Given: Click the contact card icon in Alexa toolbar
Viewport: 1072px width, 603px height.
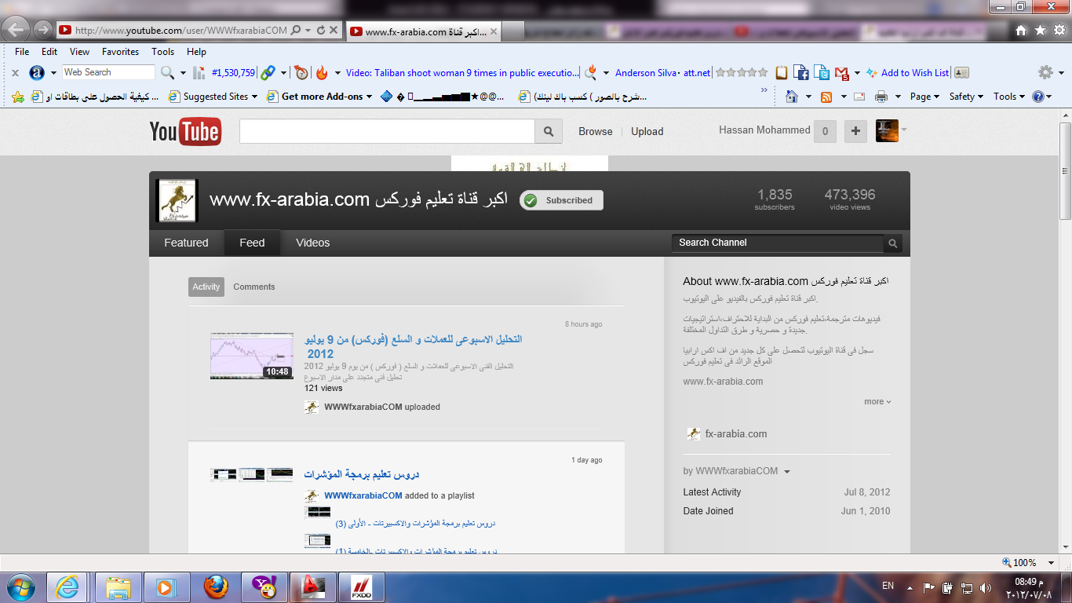Looking at the screenshot, I should click(961, 72).
